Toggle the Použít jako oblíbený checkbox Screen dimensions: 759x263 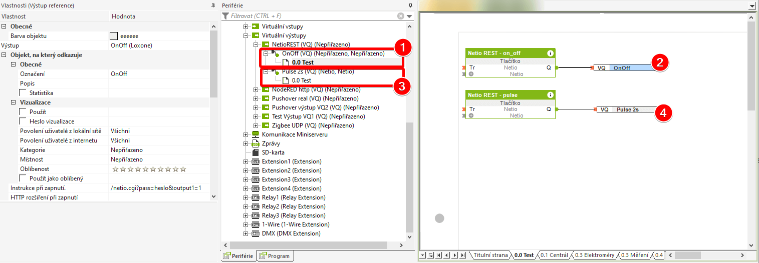click(23, 178)
